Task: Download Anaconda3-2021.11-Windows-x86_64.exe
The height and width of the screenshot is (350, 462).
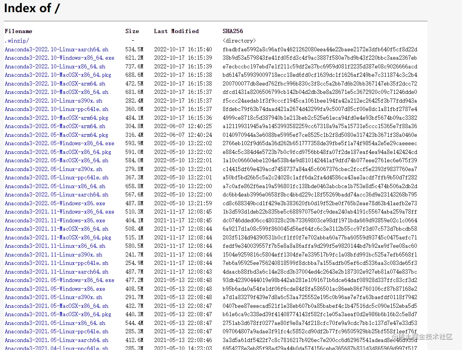Action: coord(60,212)
